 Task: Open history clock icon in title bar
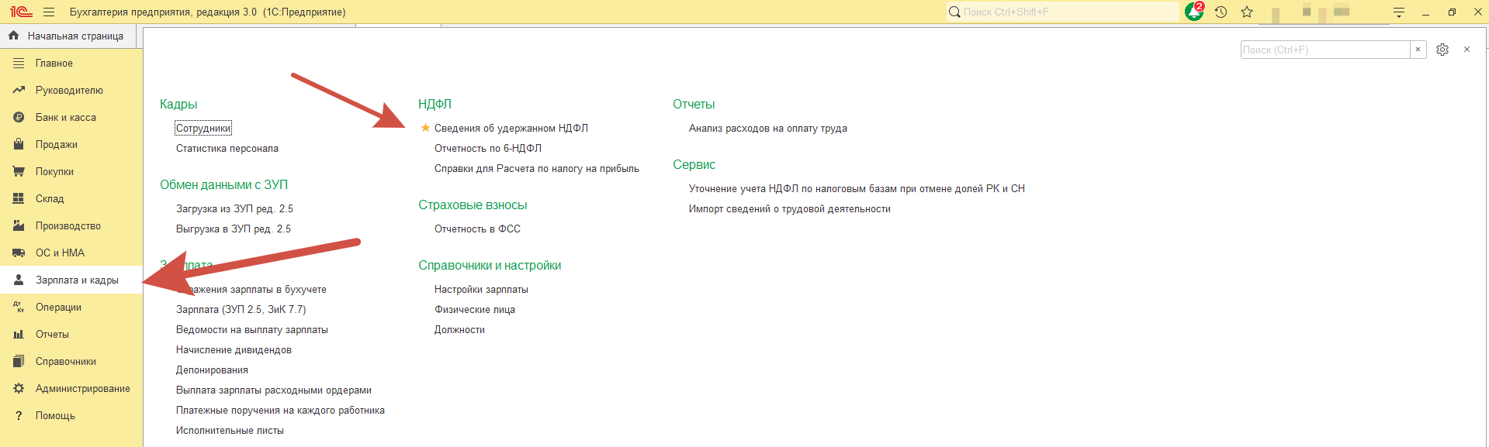pyautogui.click(x=1221, y=12)
